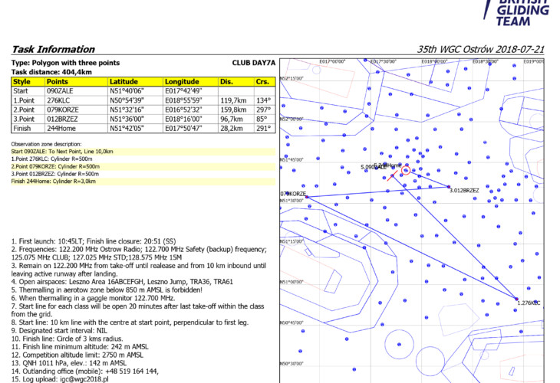This screenshot has width=560, height=383.
Task: Click the 090ZALE cell in Start row
Action: [x=61, y=90]
